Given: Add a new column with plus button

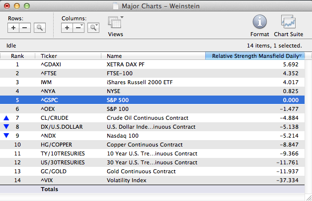Looking at the screenshot, I should click(x=67, y=28).
